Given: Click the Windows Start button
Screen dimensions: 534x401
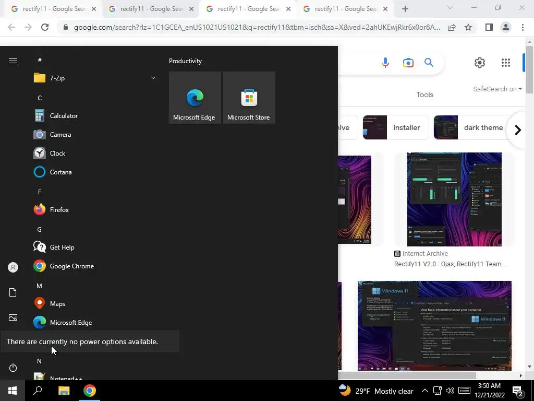Looking at the screenshot, I should pos(13,391).
